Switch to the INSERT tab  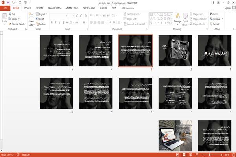28,8
